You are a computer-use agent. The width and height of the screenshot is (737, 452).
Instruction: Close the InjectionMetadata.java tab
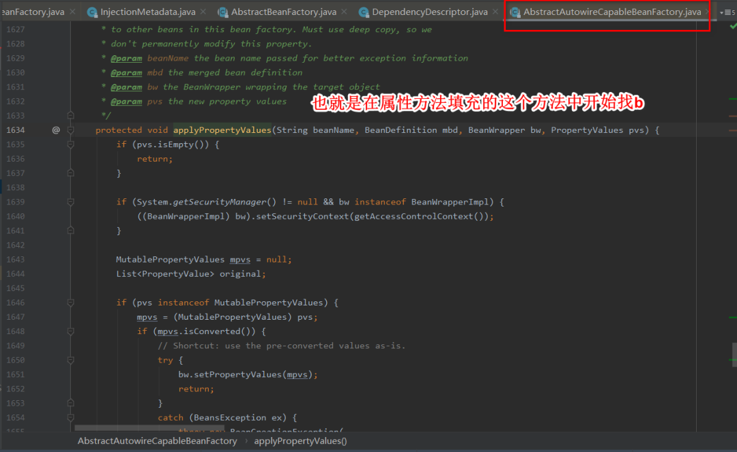coord(206,12)
